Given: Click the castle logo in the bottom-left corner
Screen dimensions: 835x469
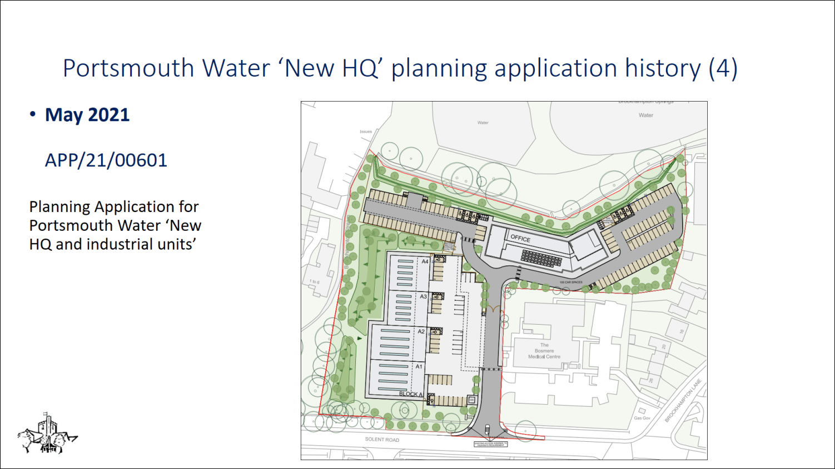Looking at the screenshot, I should point(47,434).
